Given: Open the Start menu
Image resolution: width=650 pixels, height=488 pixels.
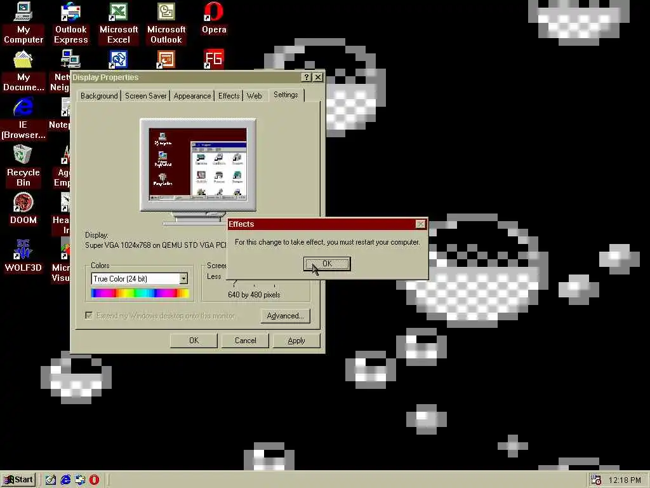Looking at the screenshot, I should (x=18, y=480).
